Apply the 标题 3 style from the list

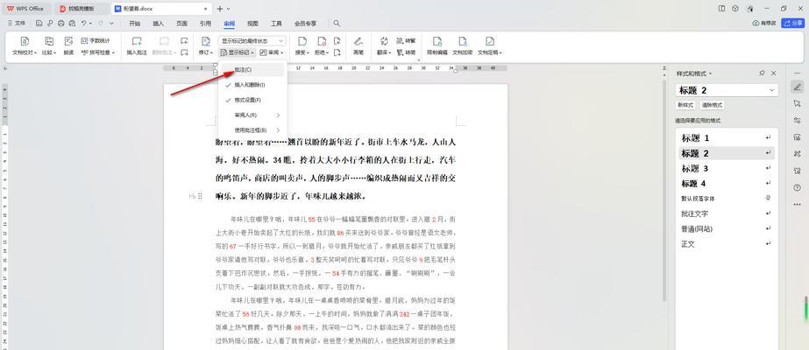tap(727, 168)
